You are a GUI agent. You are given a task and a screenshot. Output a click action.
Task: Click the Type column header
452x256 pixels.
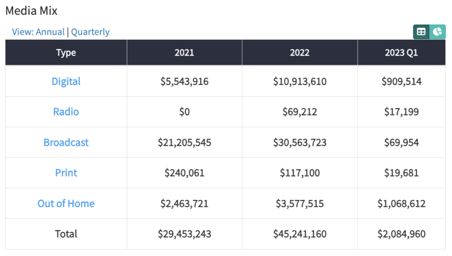[x=66, y=53]
